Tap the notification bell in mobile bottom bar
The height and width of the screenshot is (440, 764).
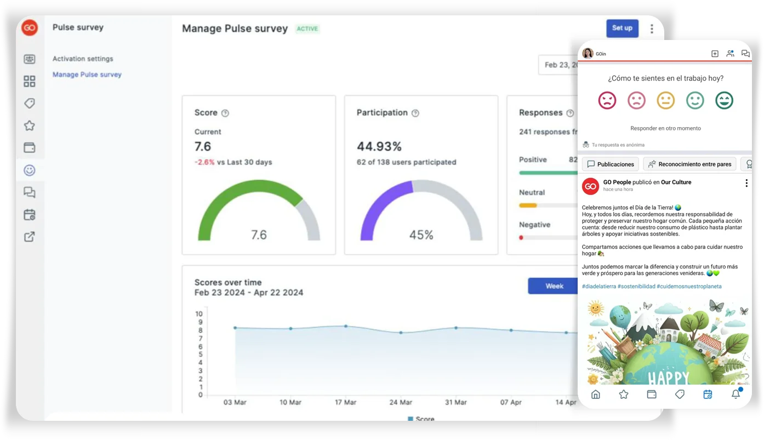pos(736,394)
